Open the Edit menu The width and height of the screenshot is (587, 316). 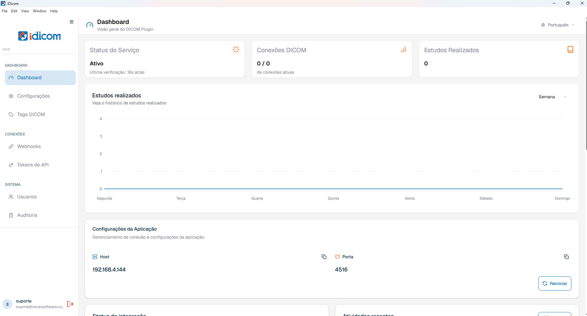(x=14, y=11)
